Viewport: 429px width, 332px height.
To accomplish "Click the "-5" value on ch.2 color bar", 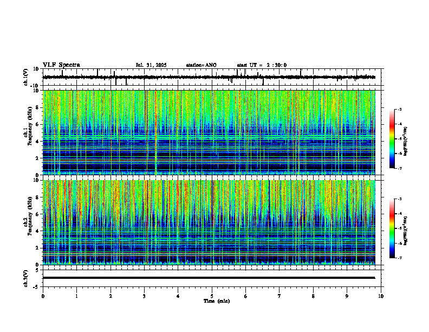I will click(x=400, y=228).
